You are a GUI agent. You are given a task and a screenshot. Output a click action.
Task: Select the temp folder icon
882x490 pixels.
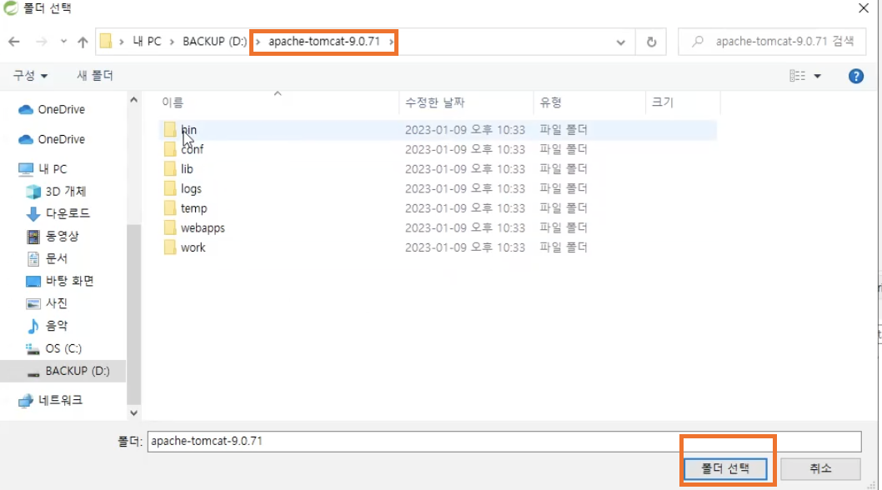point(170,208)
